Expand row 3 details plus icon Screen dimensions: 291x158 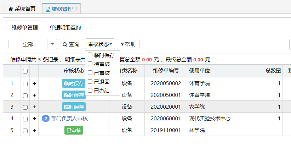click(34, 107)
